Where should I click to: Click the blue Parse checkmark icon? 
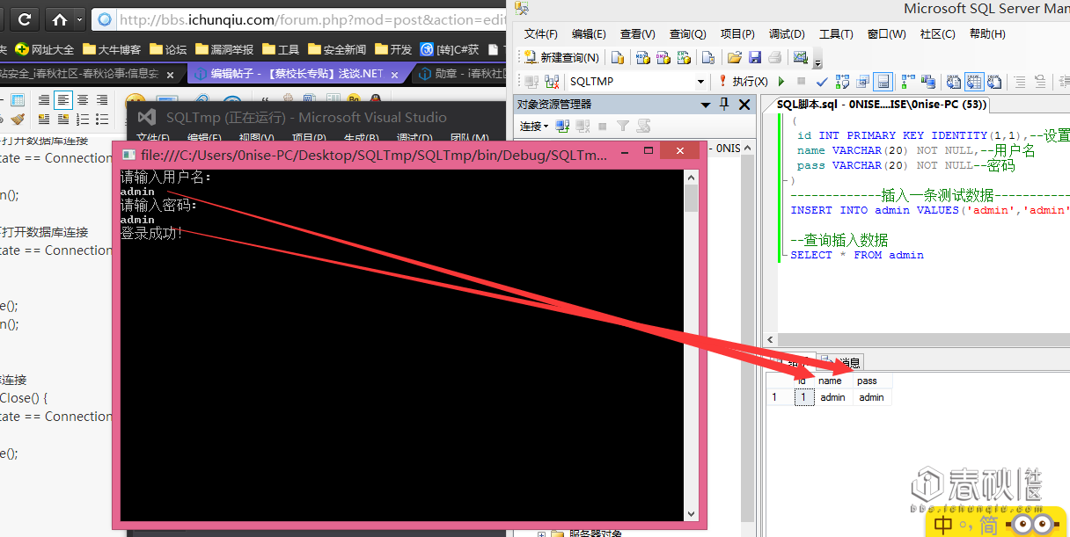click(x=822, y=81)
